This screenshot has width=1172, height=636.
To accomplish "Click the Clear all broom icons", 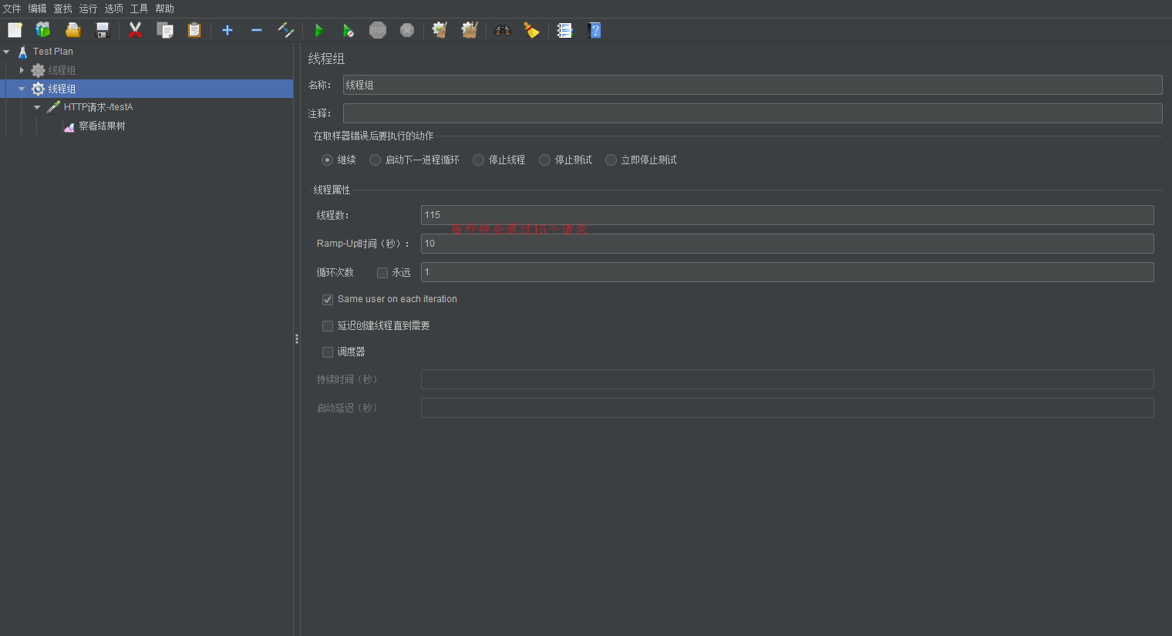I will pos(469,30).
